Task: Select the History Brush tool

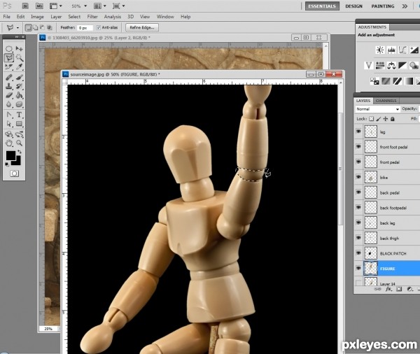Action: tap(20, 86)
